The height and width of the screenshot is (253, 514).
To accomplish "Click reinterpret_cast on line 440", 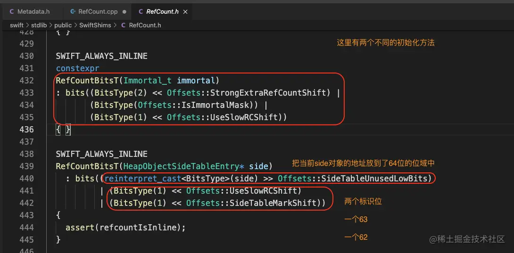I will [143, 179].
